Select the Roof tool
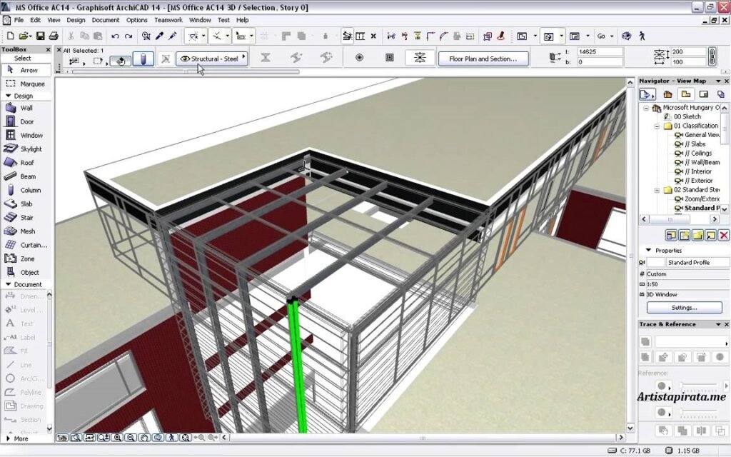Screen dimensions: 731x457 [x=26, y=162]
